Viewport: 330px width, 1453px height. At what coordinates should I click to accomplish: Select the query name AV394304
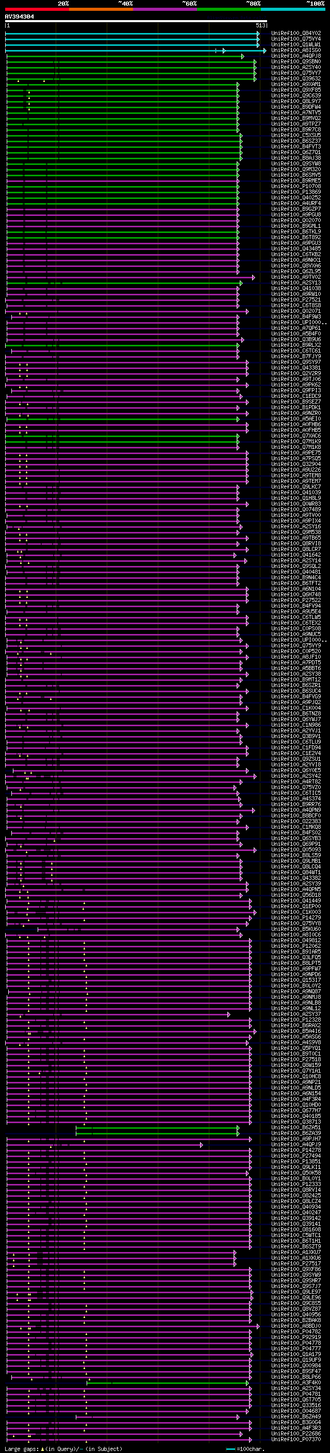pos(20,16)
